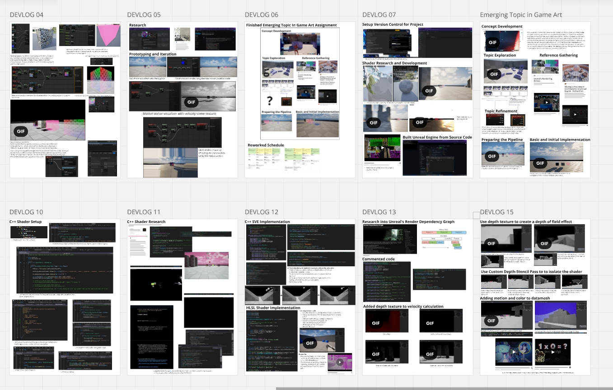Open the red-tinted depth texture GIF in DEVLOG 13

click(x=376, y=323)
